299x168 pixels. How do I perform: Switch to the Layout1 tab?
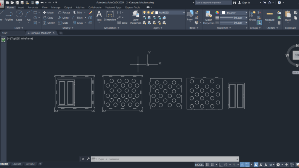click(x=17, y=164)
